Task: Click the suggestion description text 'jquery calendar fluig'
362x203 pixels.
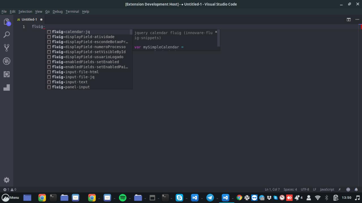Action: click(158, 33)
